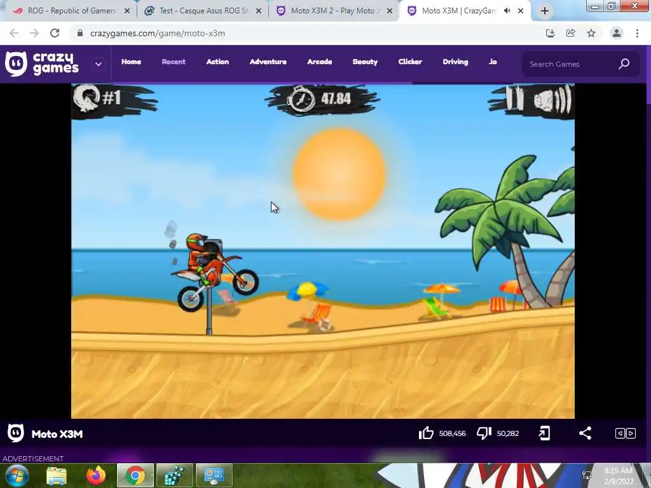
Task: Open the Beauty games category
Action: (365, 62)
